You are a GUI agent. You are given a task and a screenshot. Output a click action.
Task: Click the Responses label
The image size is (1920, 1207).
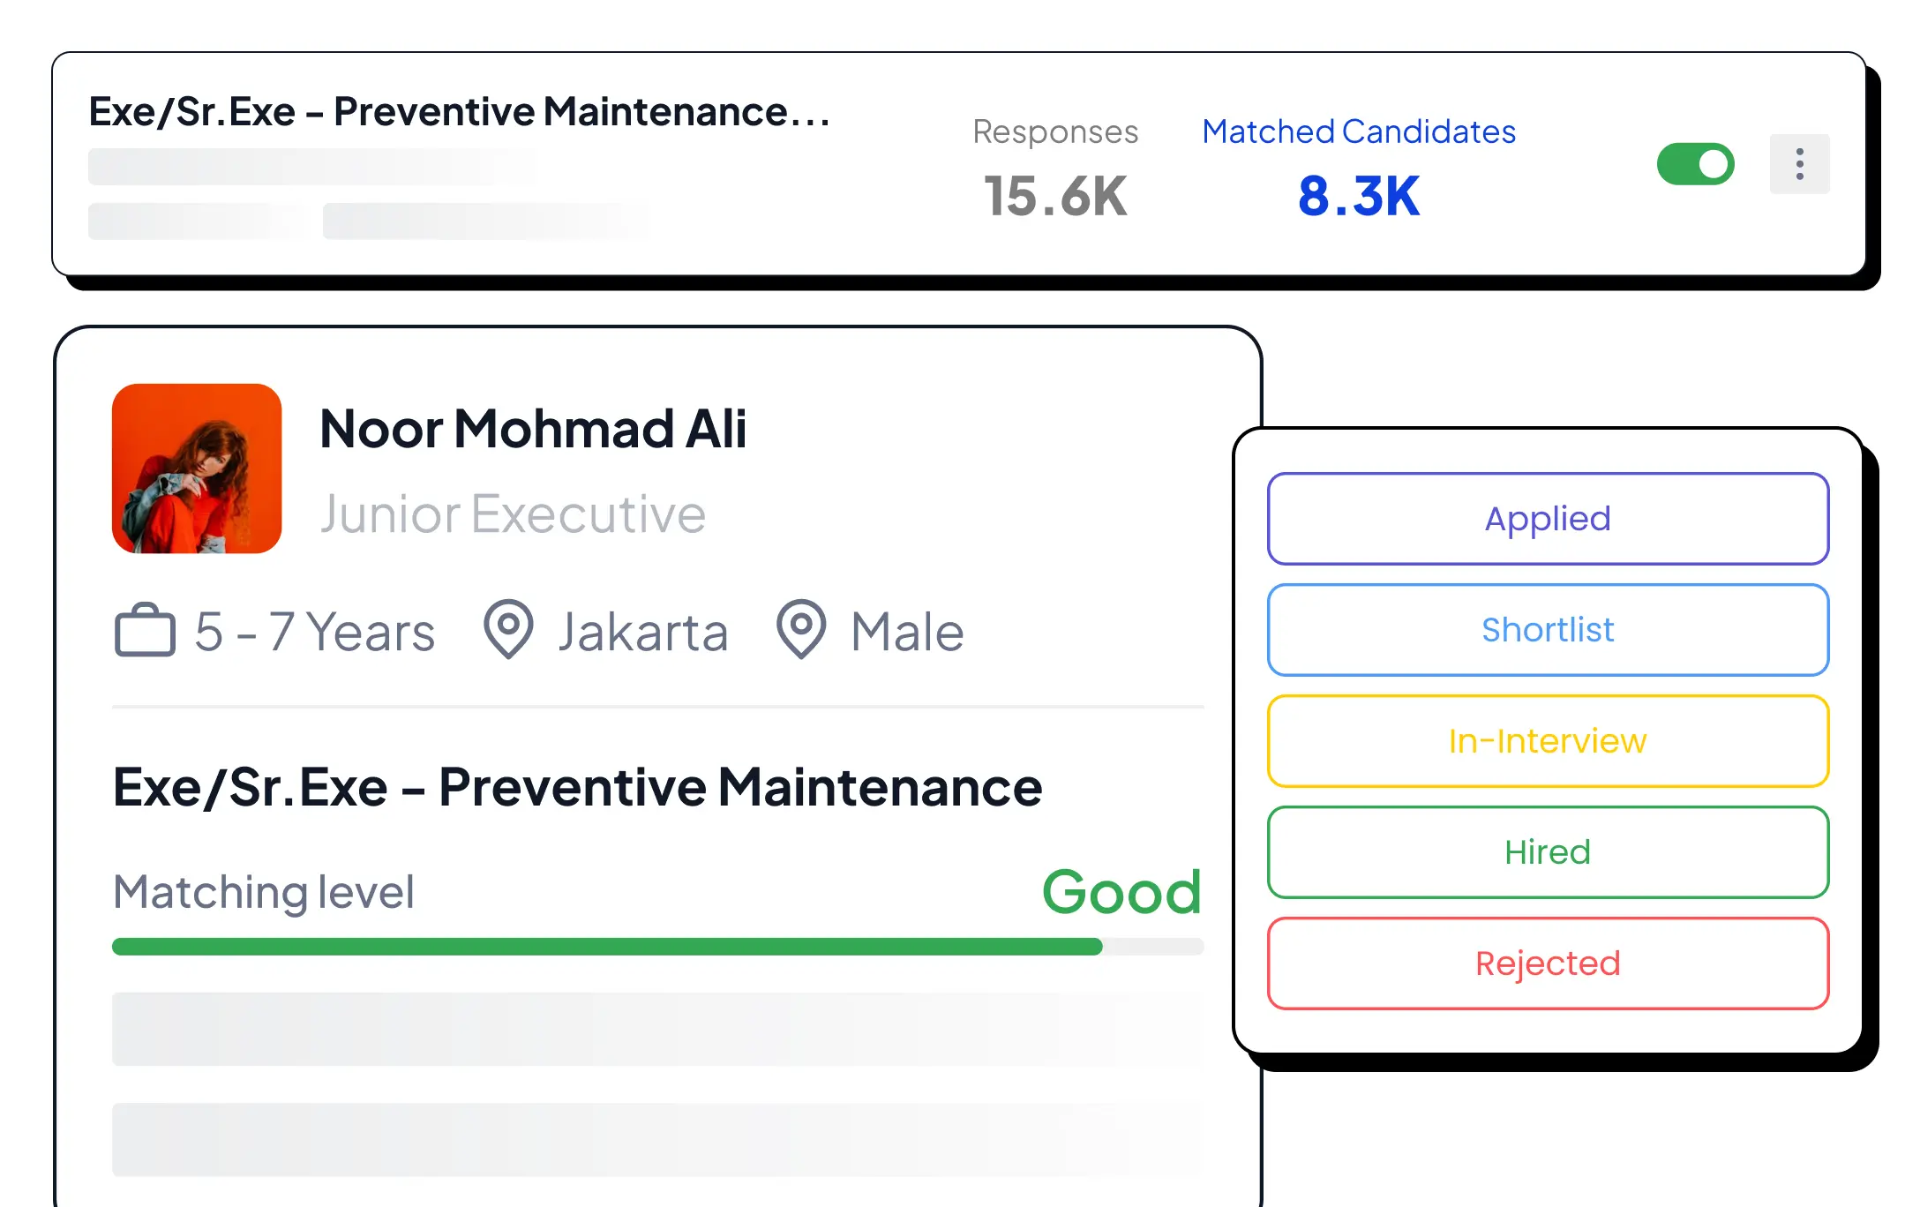pos(1055,131)
